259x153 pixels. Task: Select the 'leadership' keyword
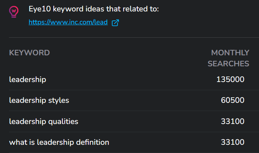(27, 80)
